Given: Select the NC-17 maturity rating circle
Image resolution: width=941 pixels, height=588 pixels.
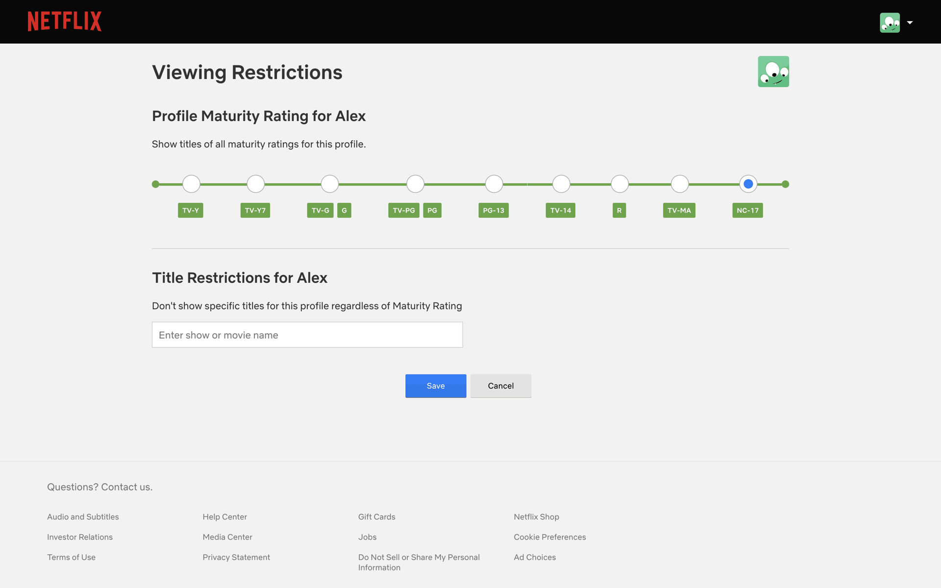Looking at the screenshot, I should 748,184.
